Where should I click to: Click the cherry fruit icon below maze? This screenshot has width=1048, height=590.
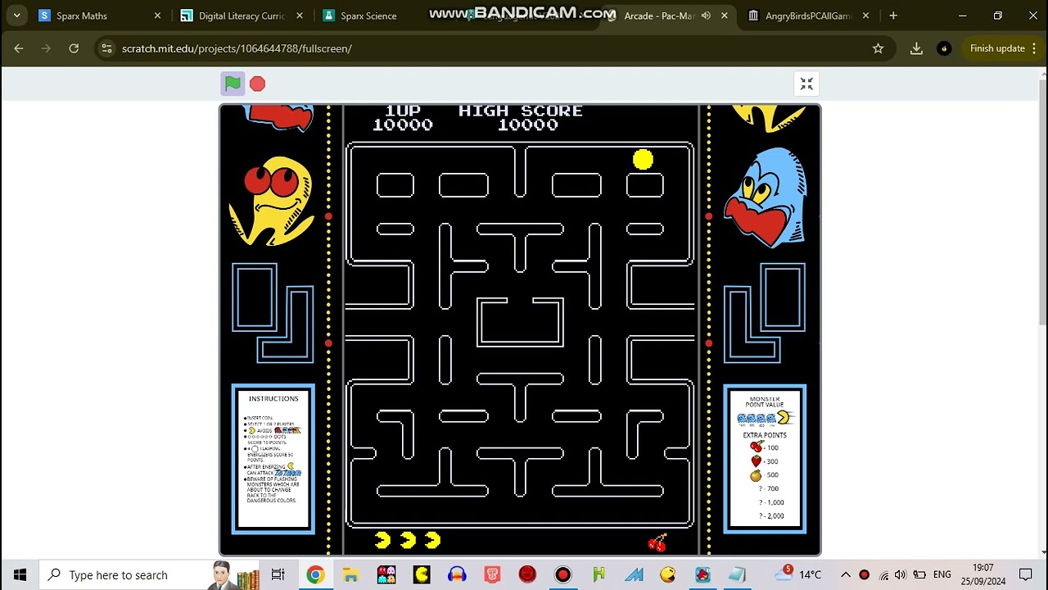click(x=657, y=542)
